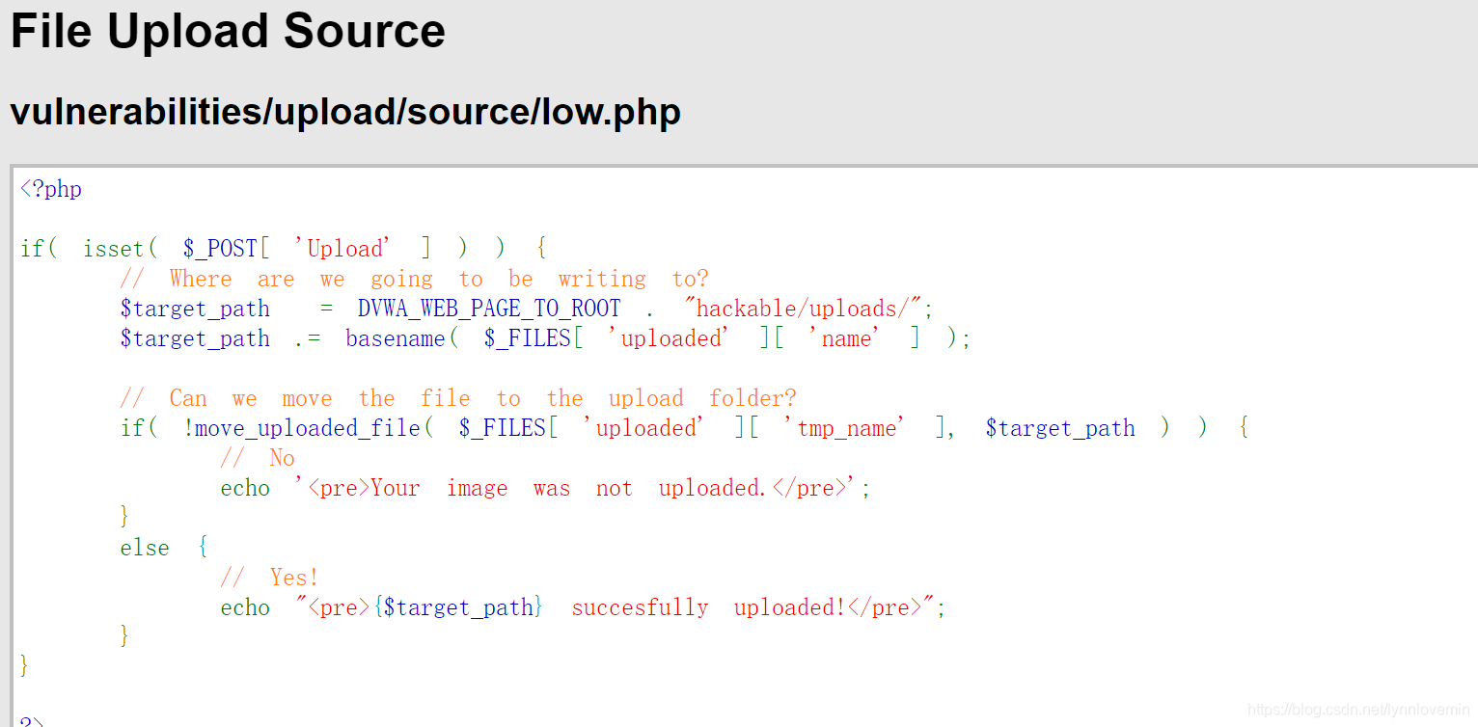Click the 'tmp_name' array key
The height and width of the screenshot is (727, 1478).
(846, 428)
